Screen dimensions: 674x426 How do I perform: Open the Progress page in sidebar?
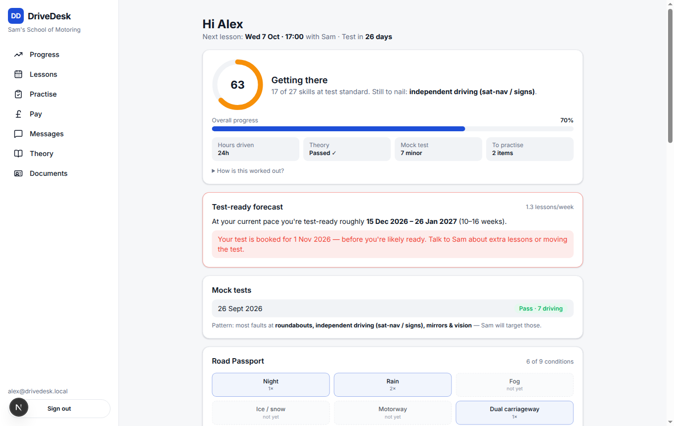point(59,54)
